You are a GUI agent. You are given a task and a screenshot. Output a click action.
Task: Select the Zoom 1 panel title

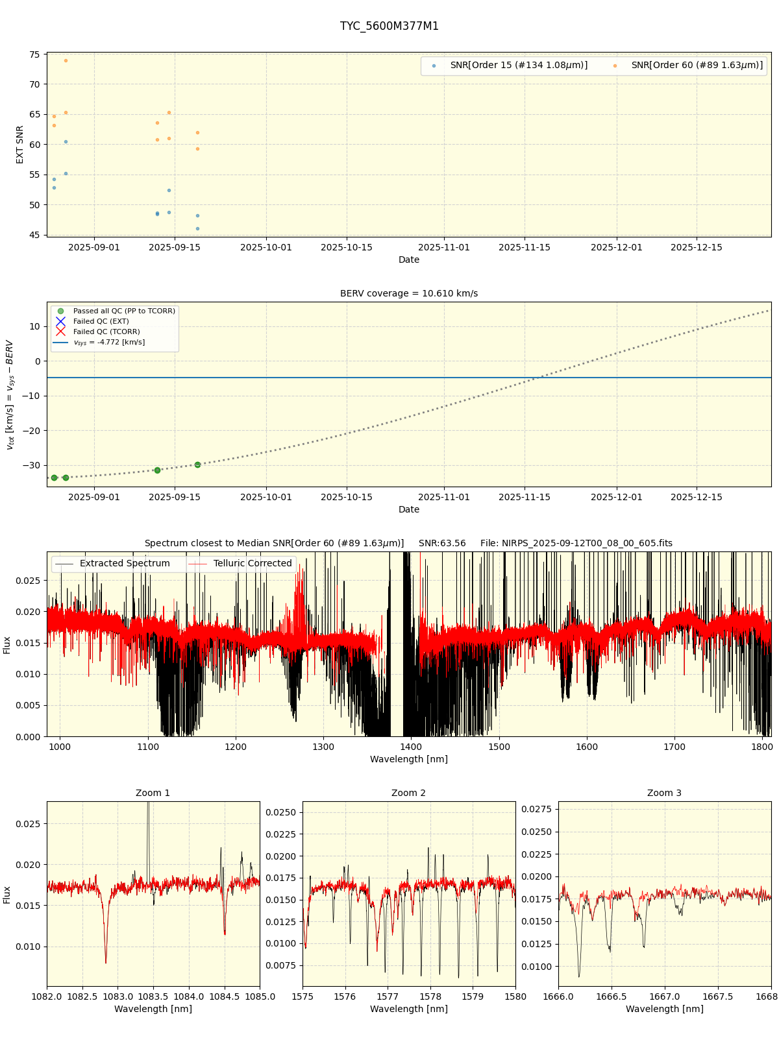point(153,793)
